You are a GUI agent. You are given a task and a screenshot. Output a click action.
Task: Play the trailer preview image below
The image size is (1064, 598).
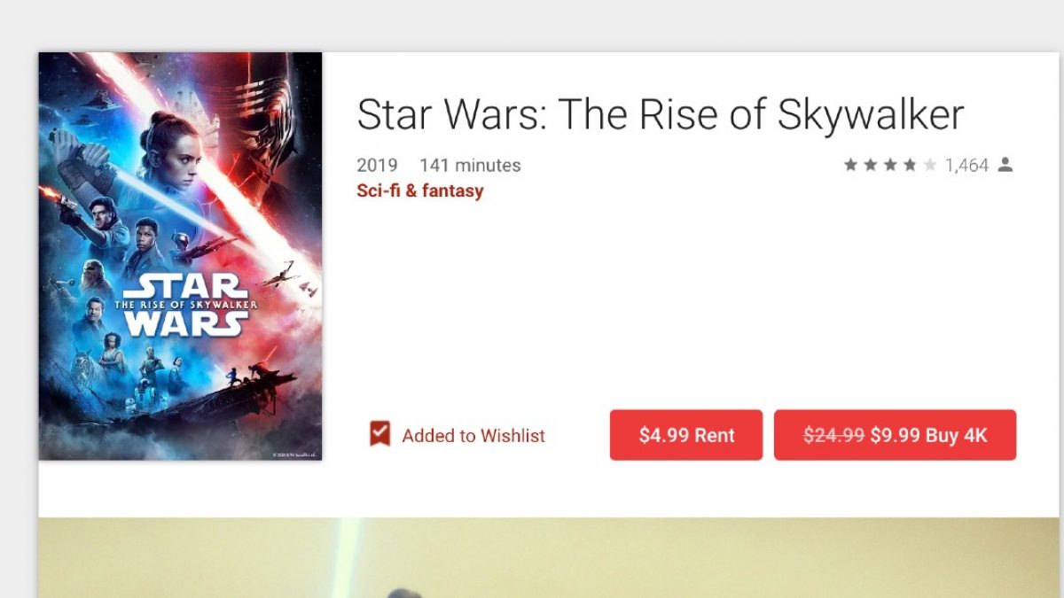coord(550,558)
